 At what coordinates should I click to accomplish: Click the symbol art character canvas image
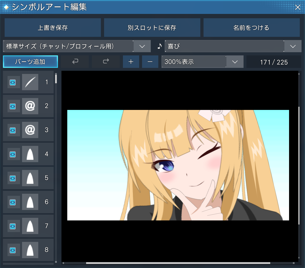(x=178, y=165)
